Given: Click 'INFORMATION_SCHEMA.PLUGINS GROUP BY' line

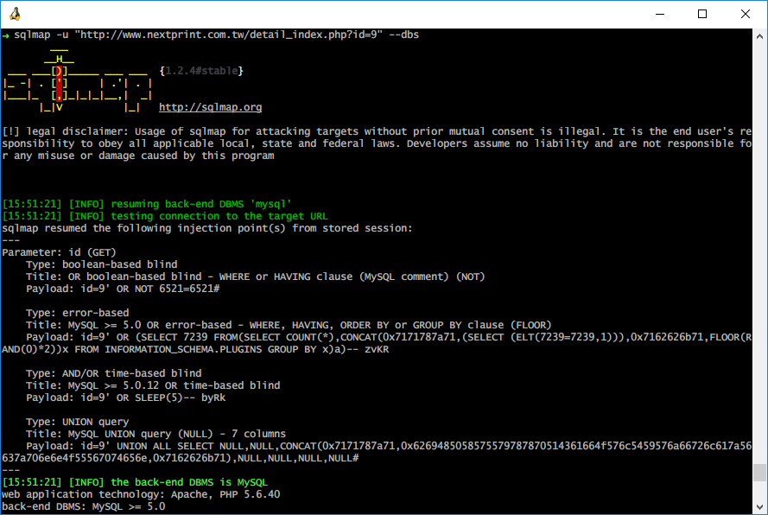Looking at the screenshot, I should 195,349.
